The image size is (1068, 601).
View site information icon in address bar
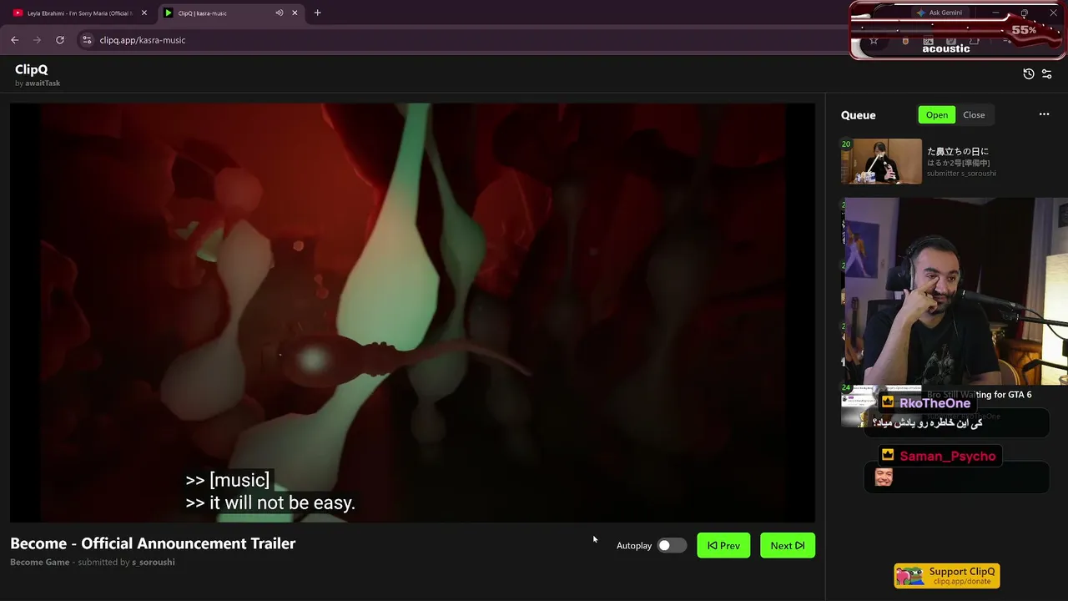[x=87, y=40]
